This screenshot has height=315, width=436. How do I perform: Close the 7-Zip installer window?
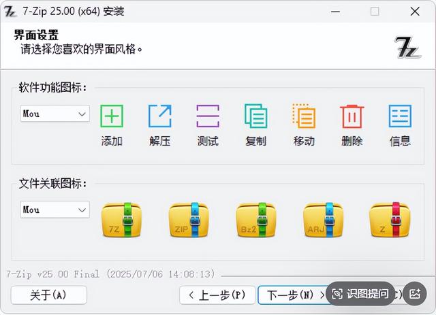[415, 12]
